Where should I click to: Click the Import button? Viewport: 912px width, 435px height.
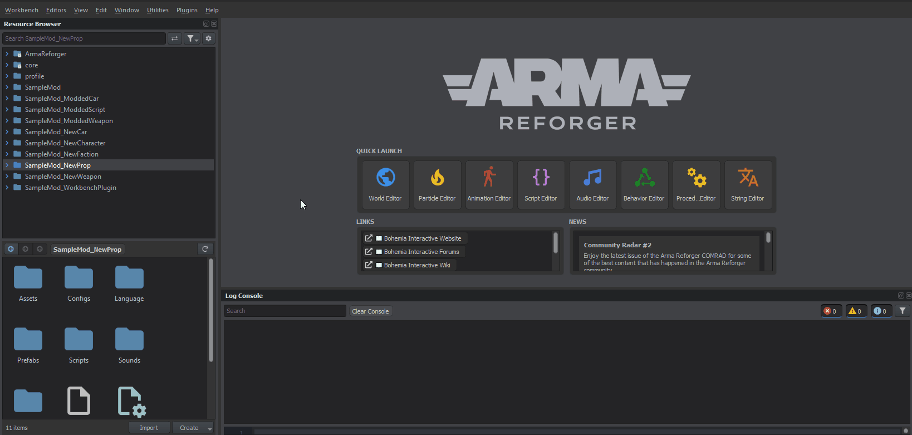tap(149, 428)
